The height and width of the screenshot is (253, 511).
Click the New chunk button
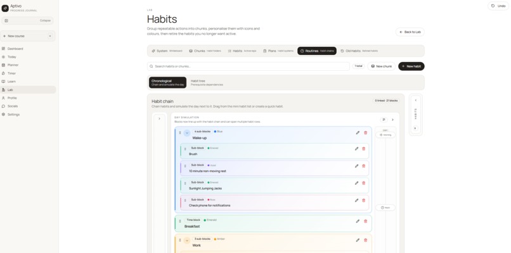click(381, 66)
